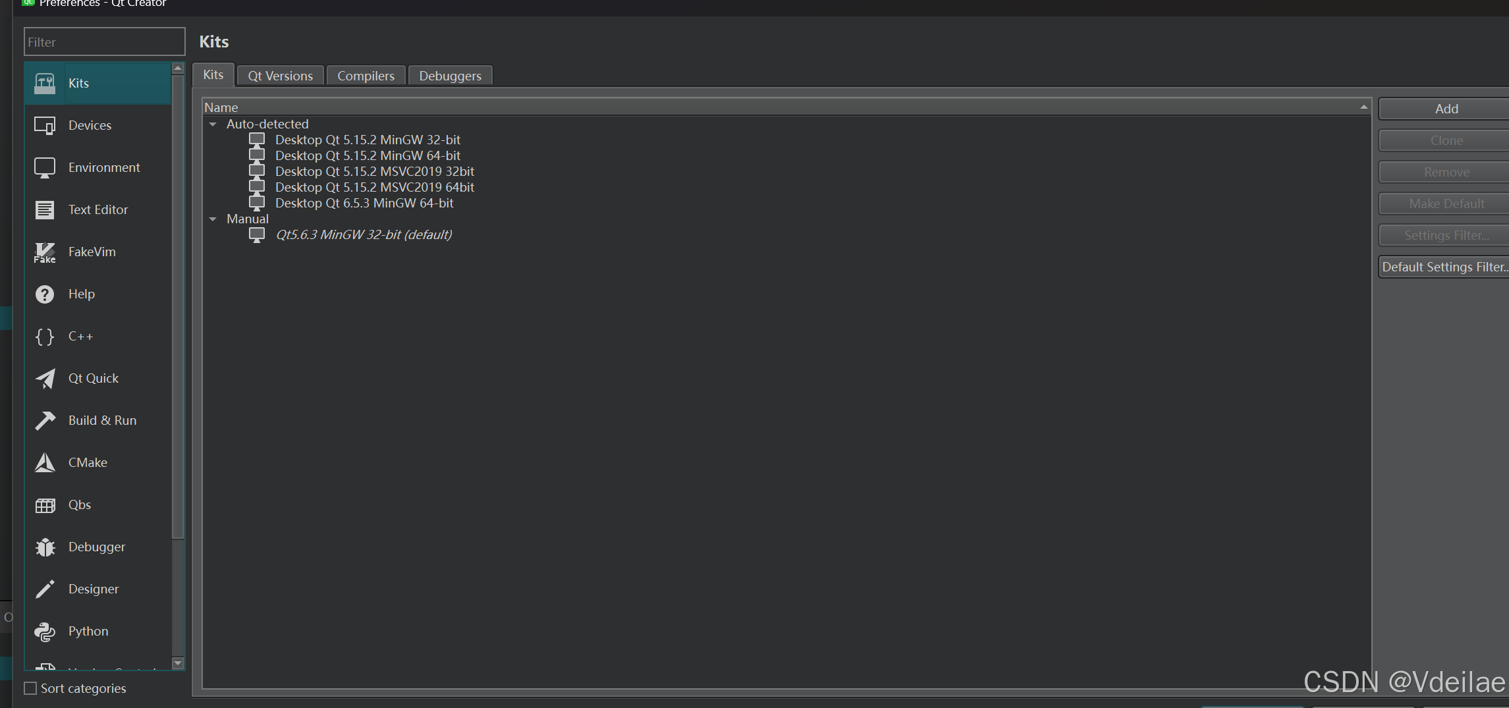Click kit icon of Qt 6.5.3 MinGW 64-bit
1509x708 pixels.
tap(257, 203)
